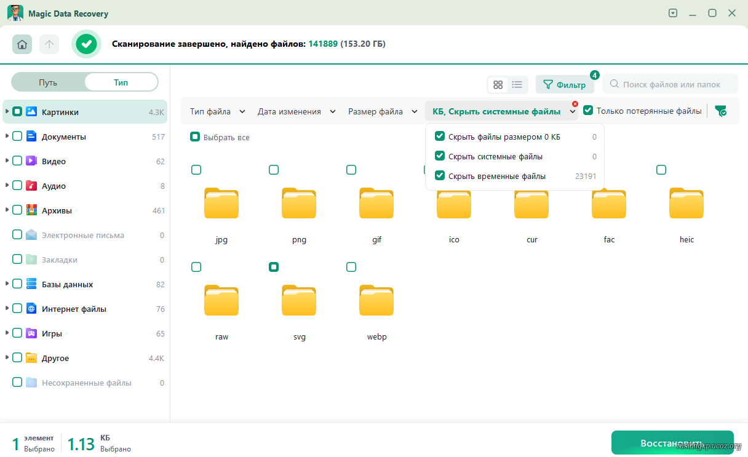Clear filter with red X badge

click(x=575, y=104)
